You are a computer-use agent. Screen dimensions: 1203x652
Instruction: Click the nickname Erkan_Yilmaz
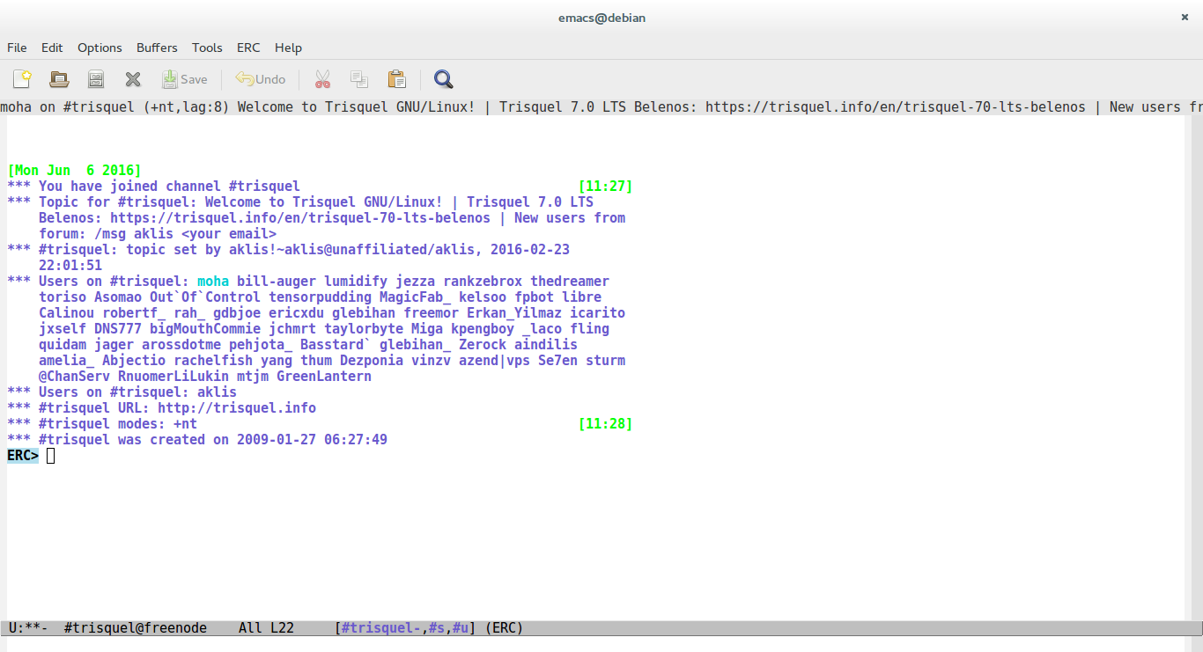point(514,313)
